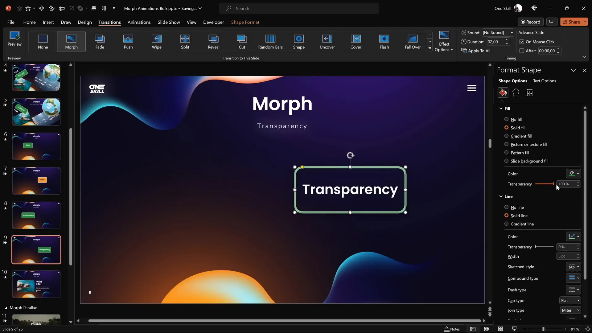Select the Fade transition
The image size is (592, 333).
pyautogui.click(x=100, y=42)
